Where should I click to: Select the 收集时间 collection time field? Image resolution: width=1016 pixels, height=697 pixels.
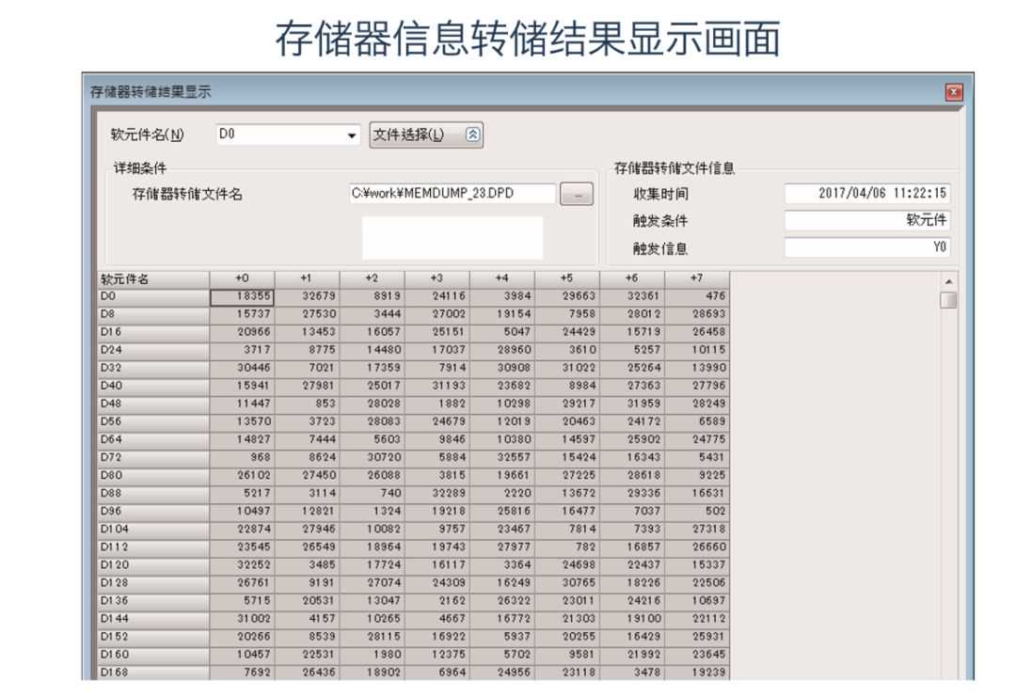(865, 193)
